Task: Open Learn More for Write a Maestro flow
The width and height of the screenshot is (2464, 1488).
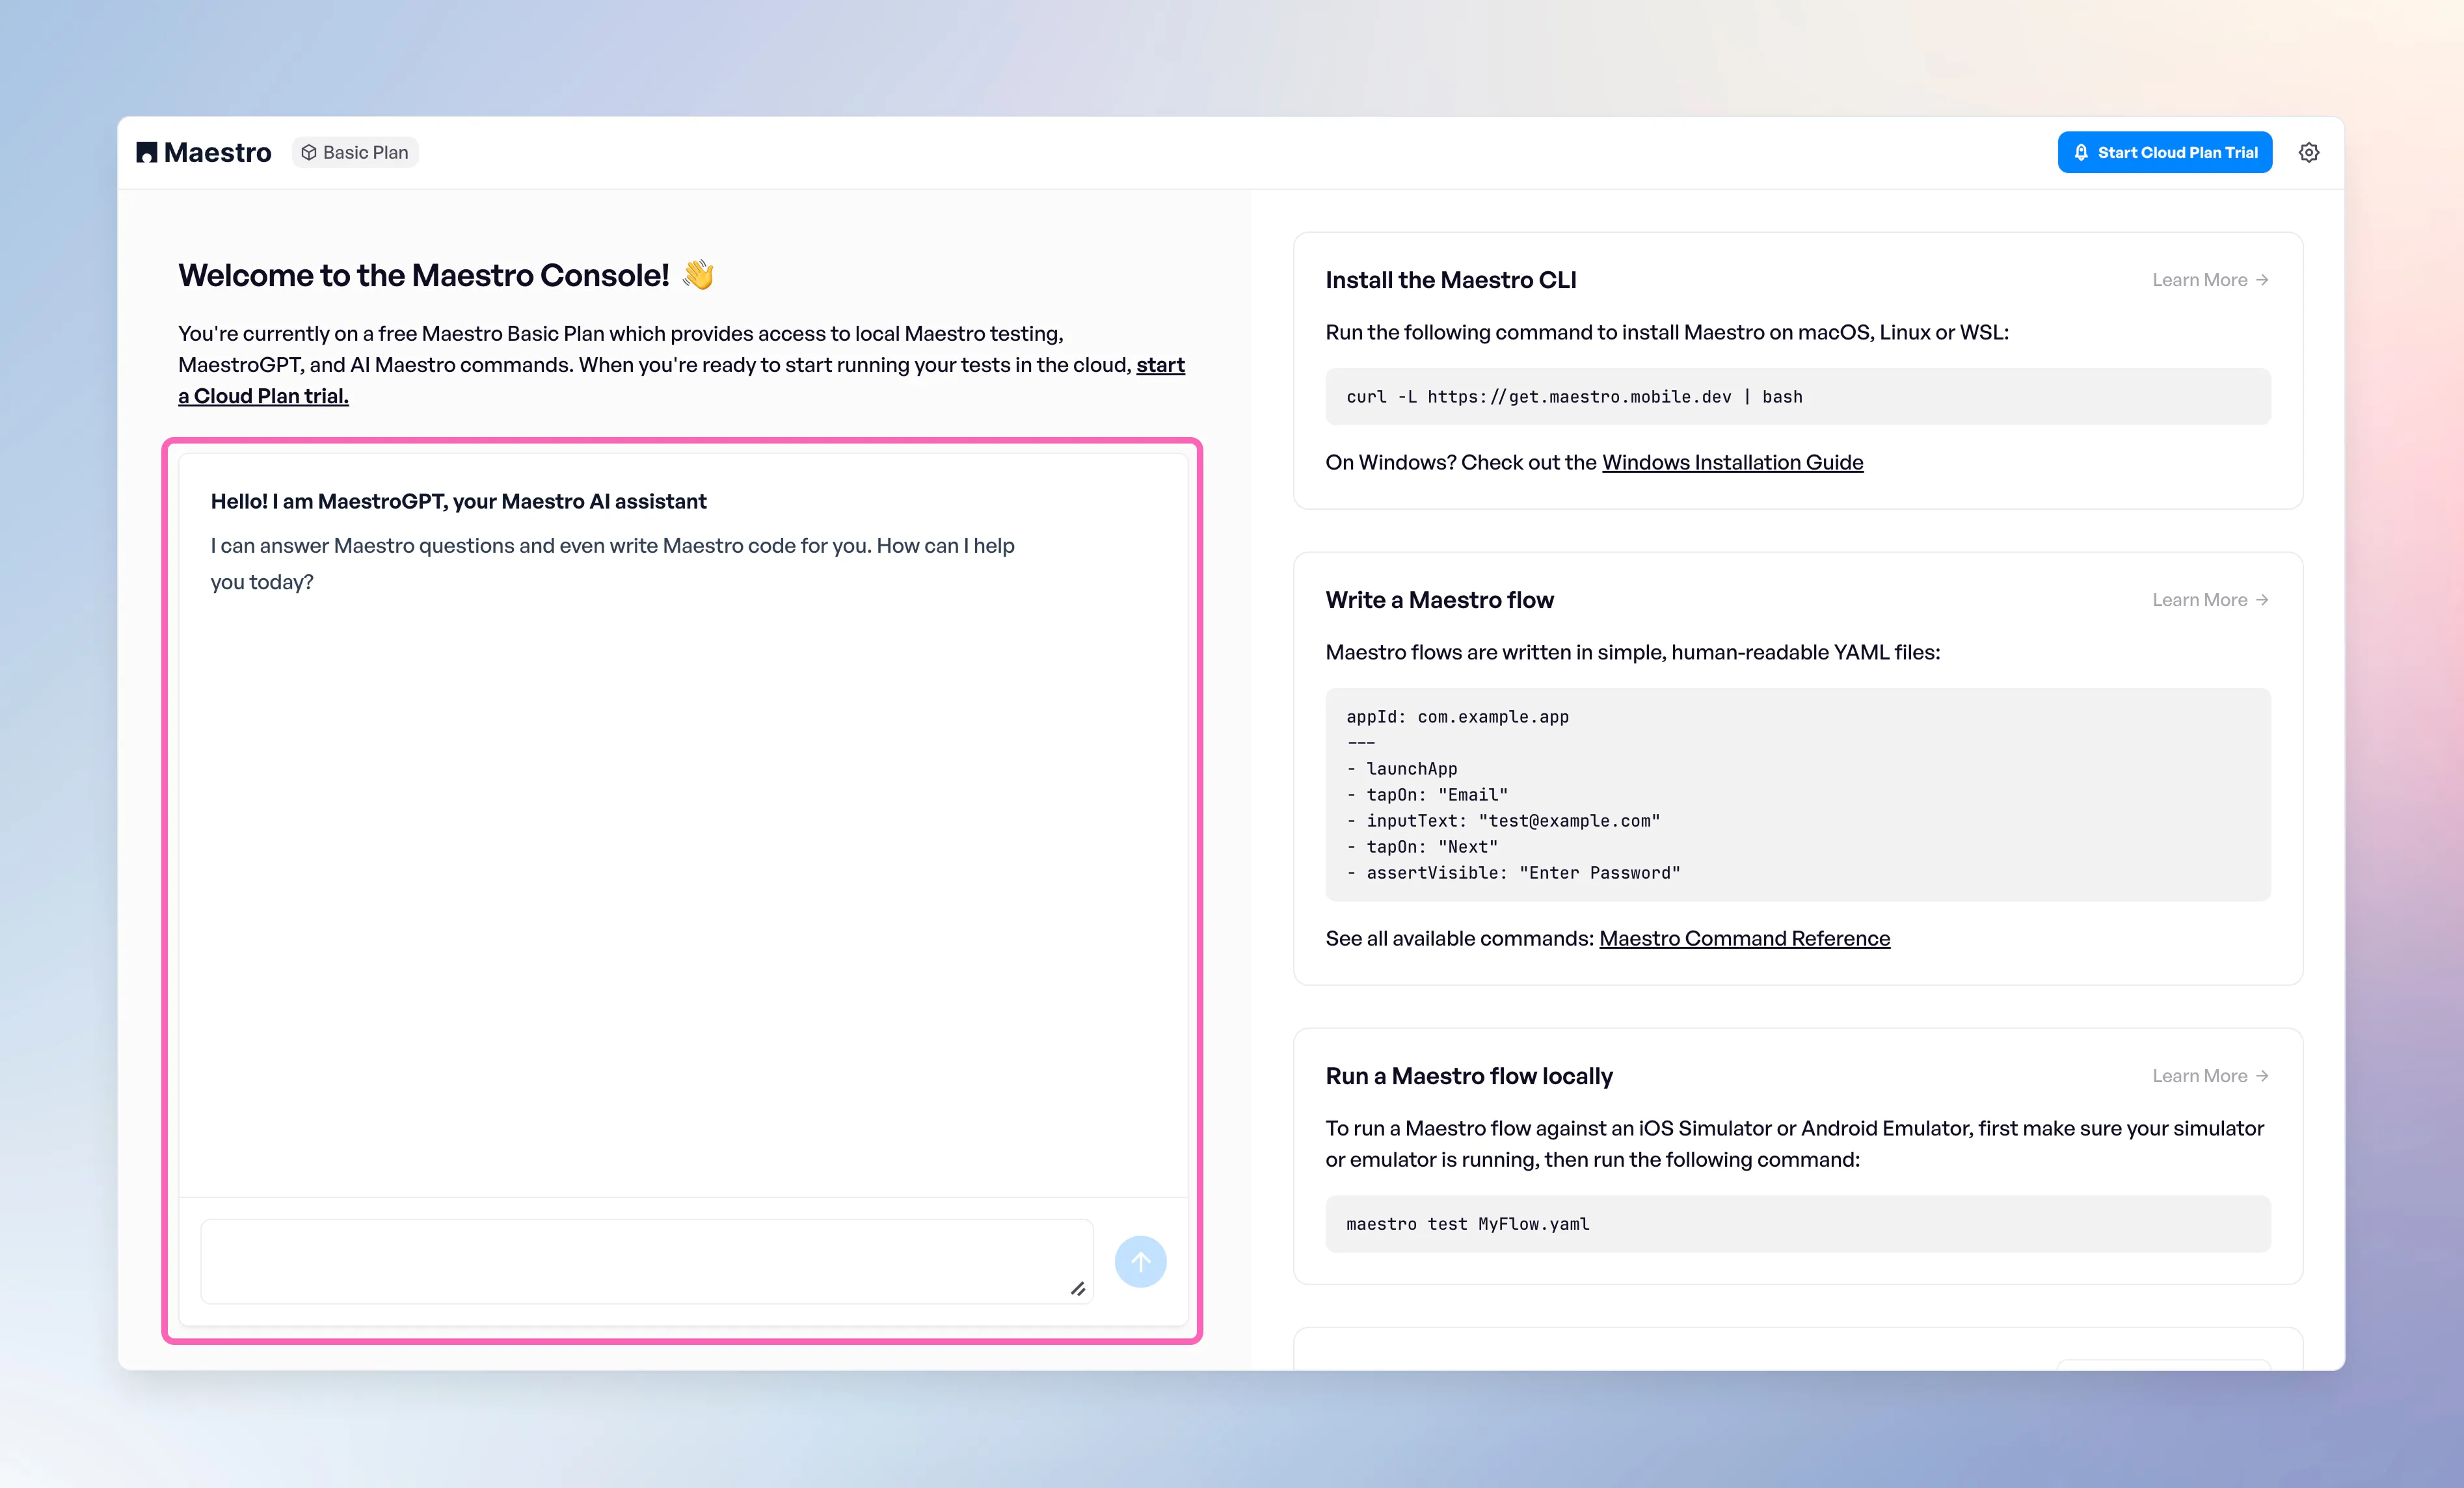Action: [x=2199, y=600]
